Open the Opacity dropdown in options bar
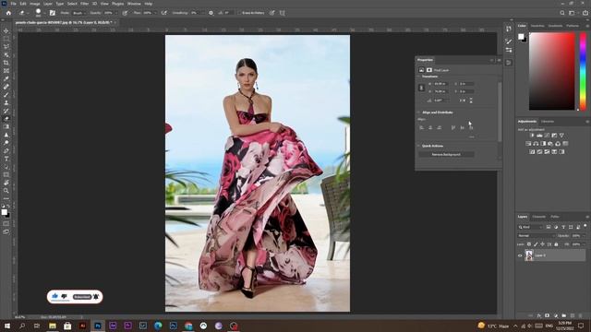The image size is (591, 332). pos(116,13)
